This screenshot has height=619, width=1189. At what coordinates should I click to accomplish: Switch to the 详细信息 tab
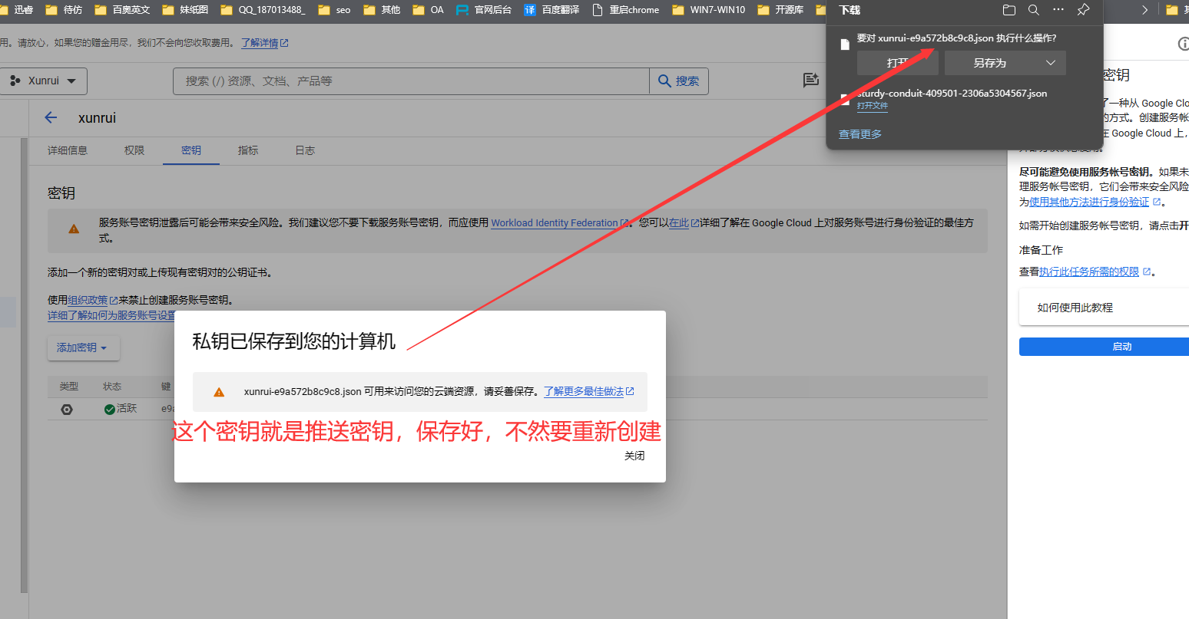pyautogui.click(x=68, y=150)
